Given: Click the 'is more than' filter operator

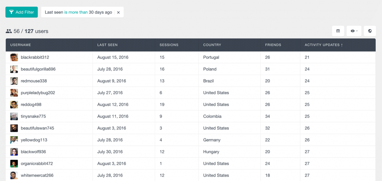Looking at the screenshot, I should click(76, 12).
